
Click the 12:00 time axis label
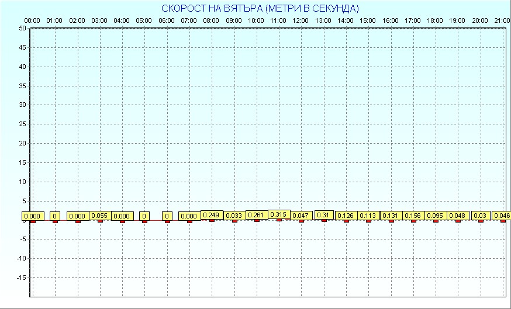(x=301, y=20)
